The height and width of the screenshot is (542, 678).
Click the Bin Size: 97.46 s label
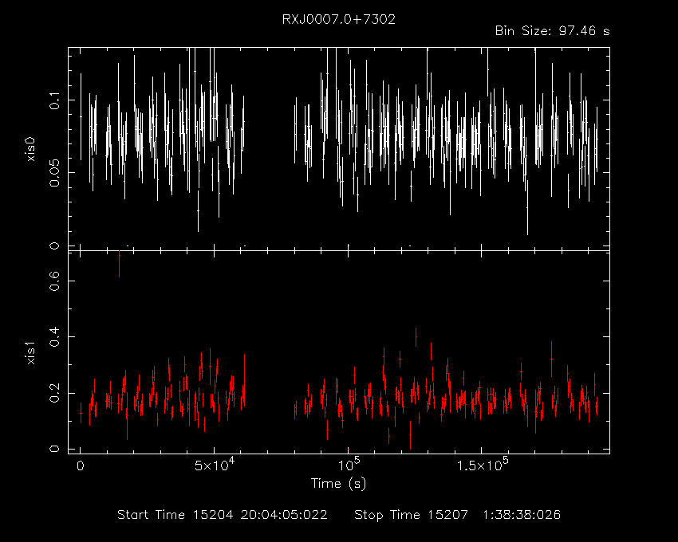[552, 31]
